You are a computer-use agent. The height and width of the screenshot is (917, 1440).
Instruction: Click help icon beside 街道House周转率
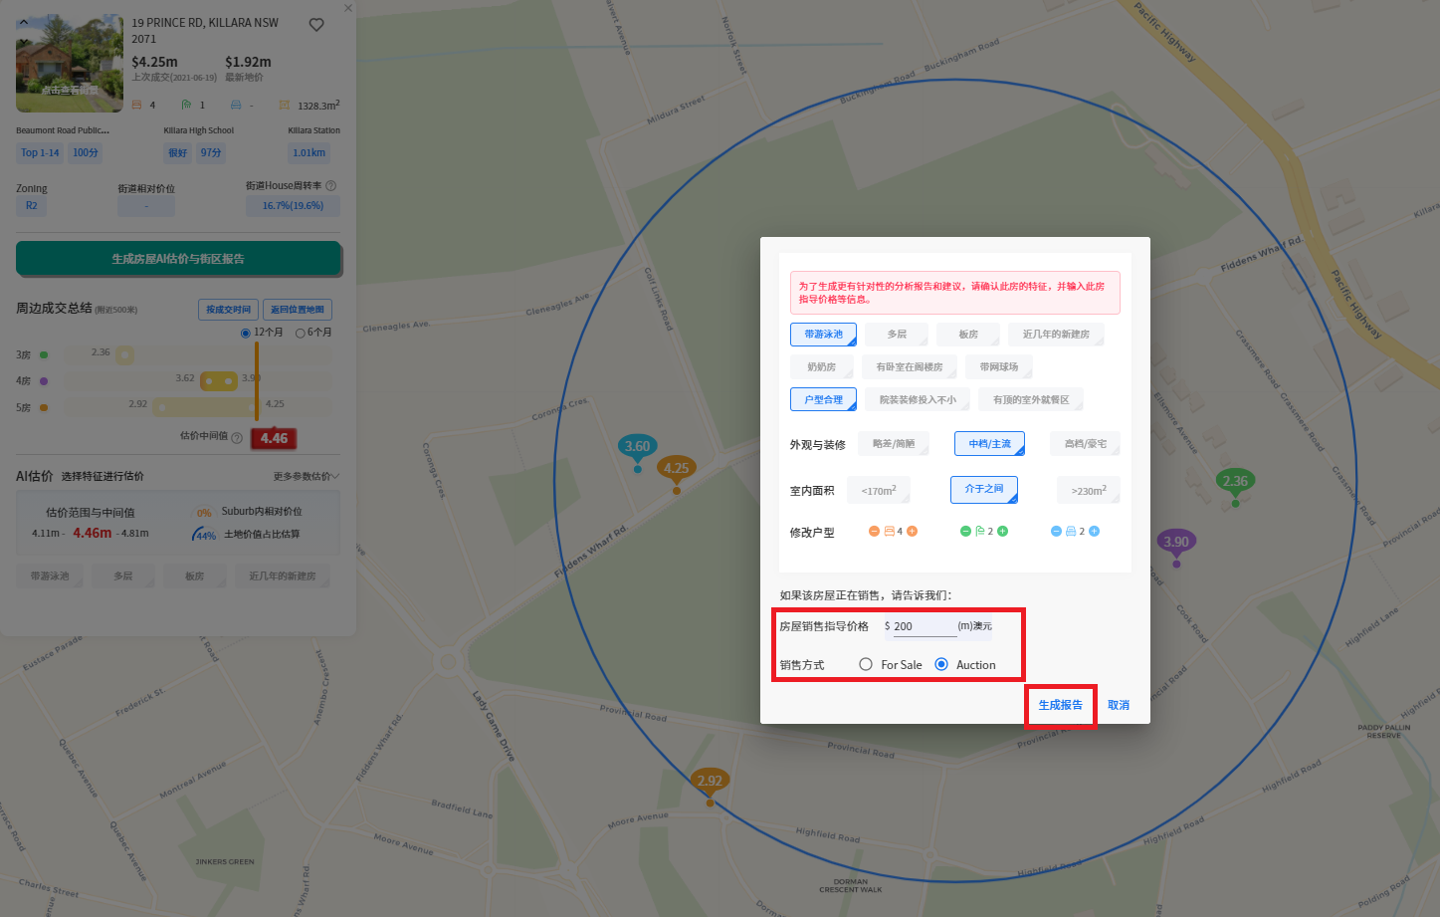(x=331, y=185)
